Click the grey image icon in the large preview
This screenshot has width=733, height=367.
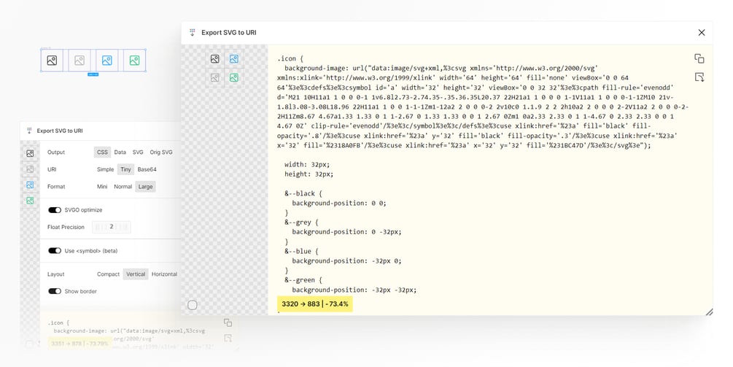coord(215,77)
